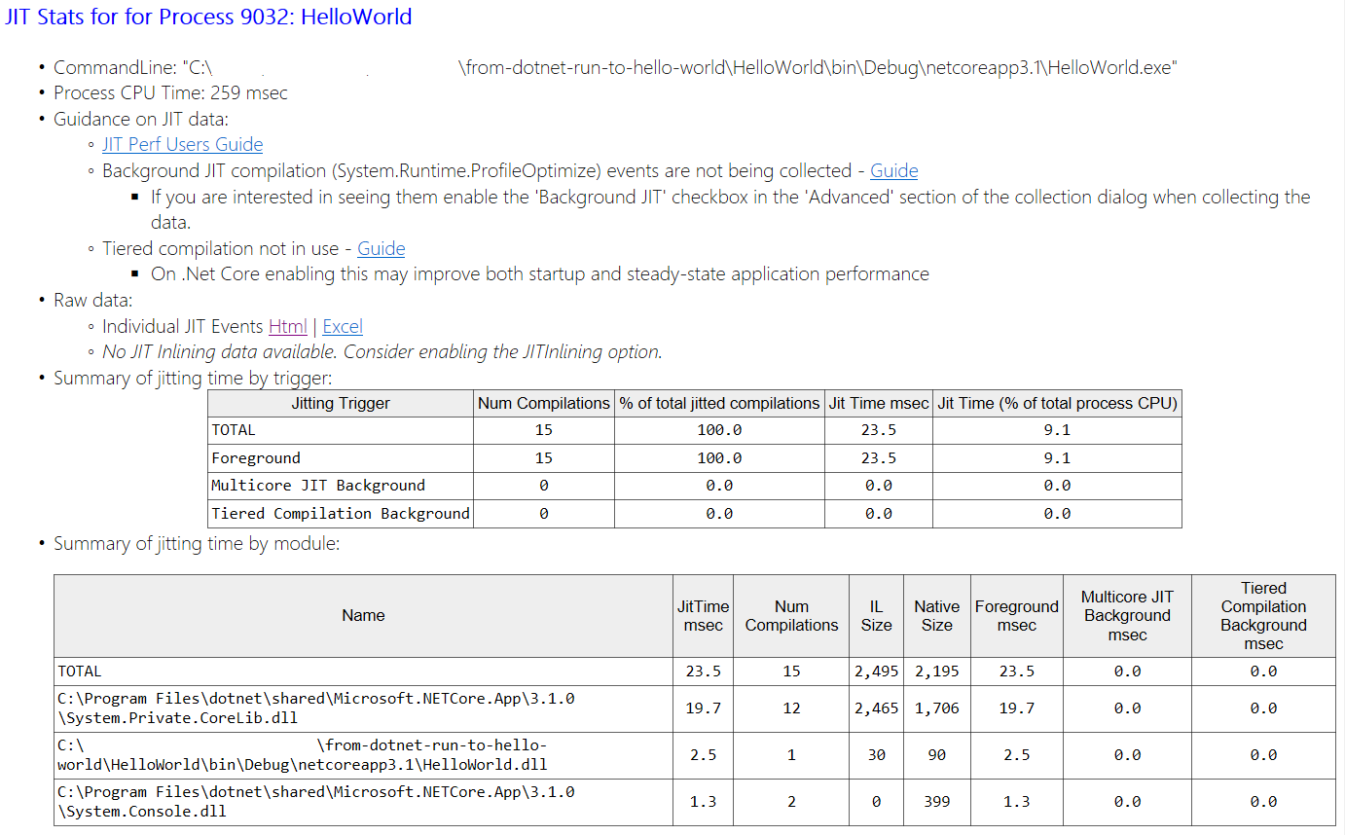Click IL Size value 30 for HelloWorld.dll

point(876,754)
